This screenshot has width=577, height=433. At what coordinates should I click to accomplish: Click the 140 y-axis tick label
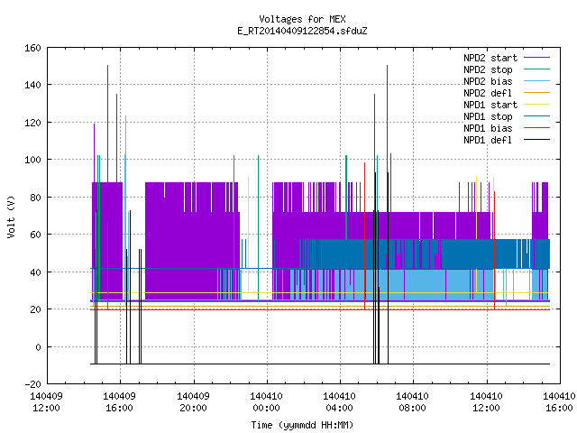point(32,86)
